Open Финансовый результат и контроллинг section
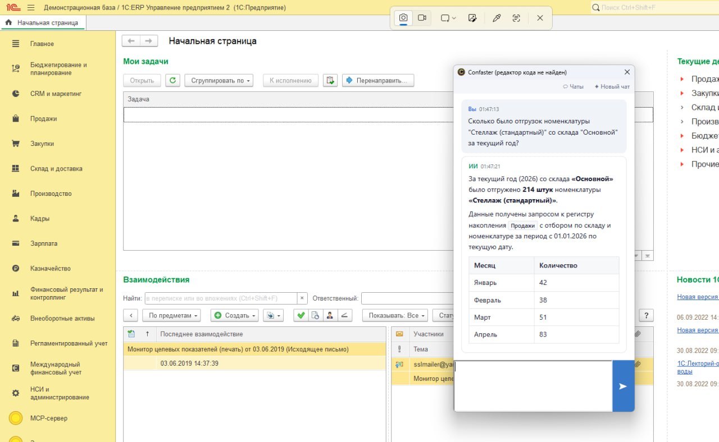Screen dimensions: 719x442 point(67,293)
